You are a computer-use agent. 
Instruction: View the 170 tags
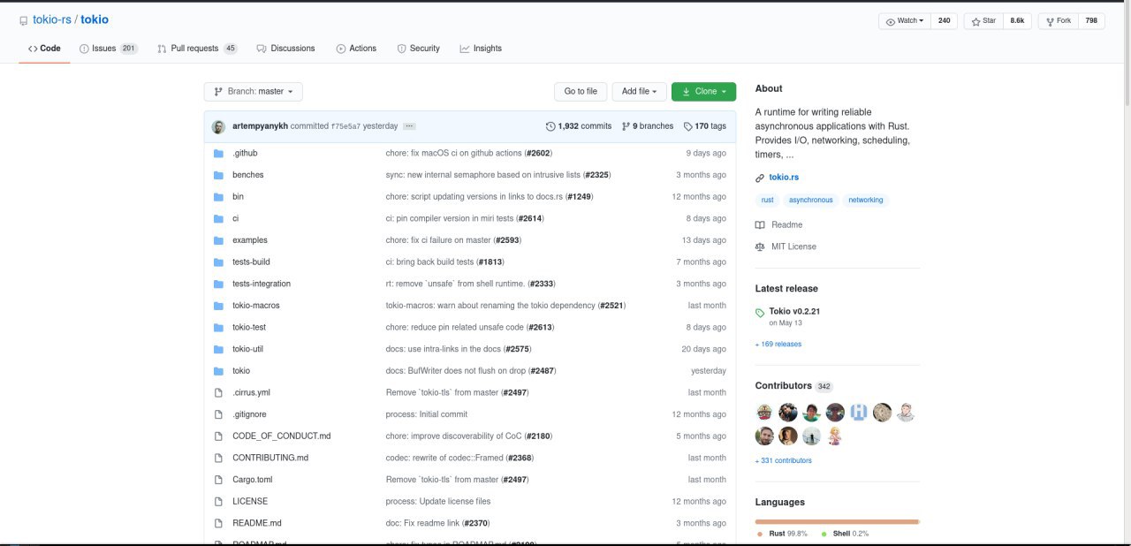click(705, 126)
